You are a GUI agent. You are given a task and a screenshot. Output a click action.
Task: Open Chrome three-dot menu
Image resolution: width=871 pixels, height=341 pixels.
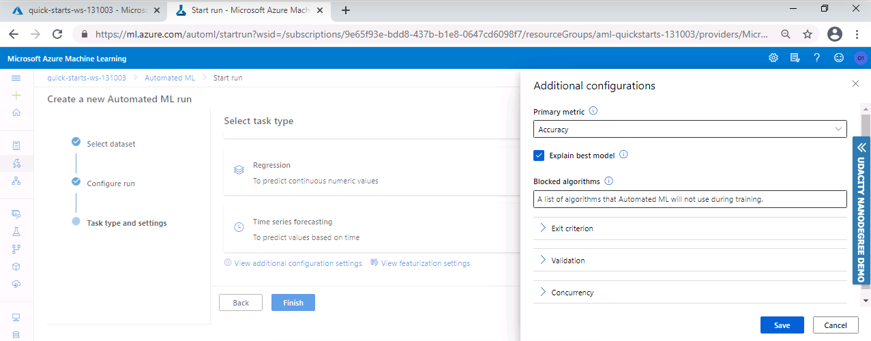pos(857,34)
